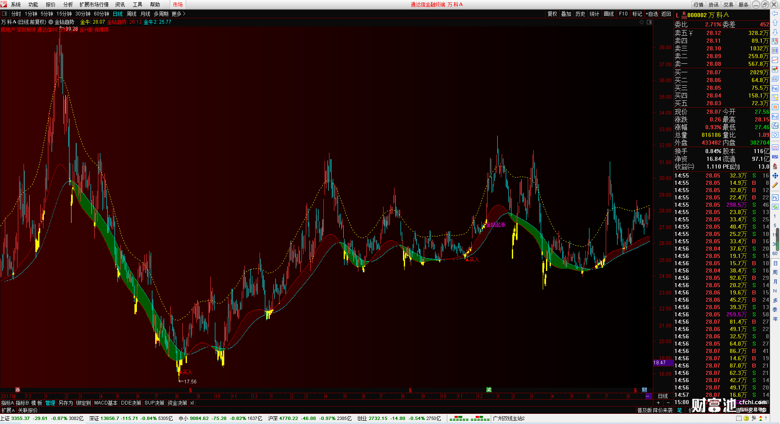
Task: Switch to 分时 intraday chart
Action: [x=16, y=14]
